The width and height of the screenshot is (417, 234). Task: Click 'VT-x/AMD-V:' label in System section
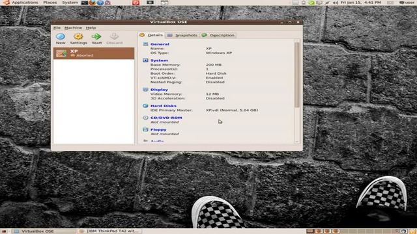163,78
